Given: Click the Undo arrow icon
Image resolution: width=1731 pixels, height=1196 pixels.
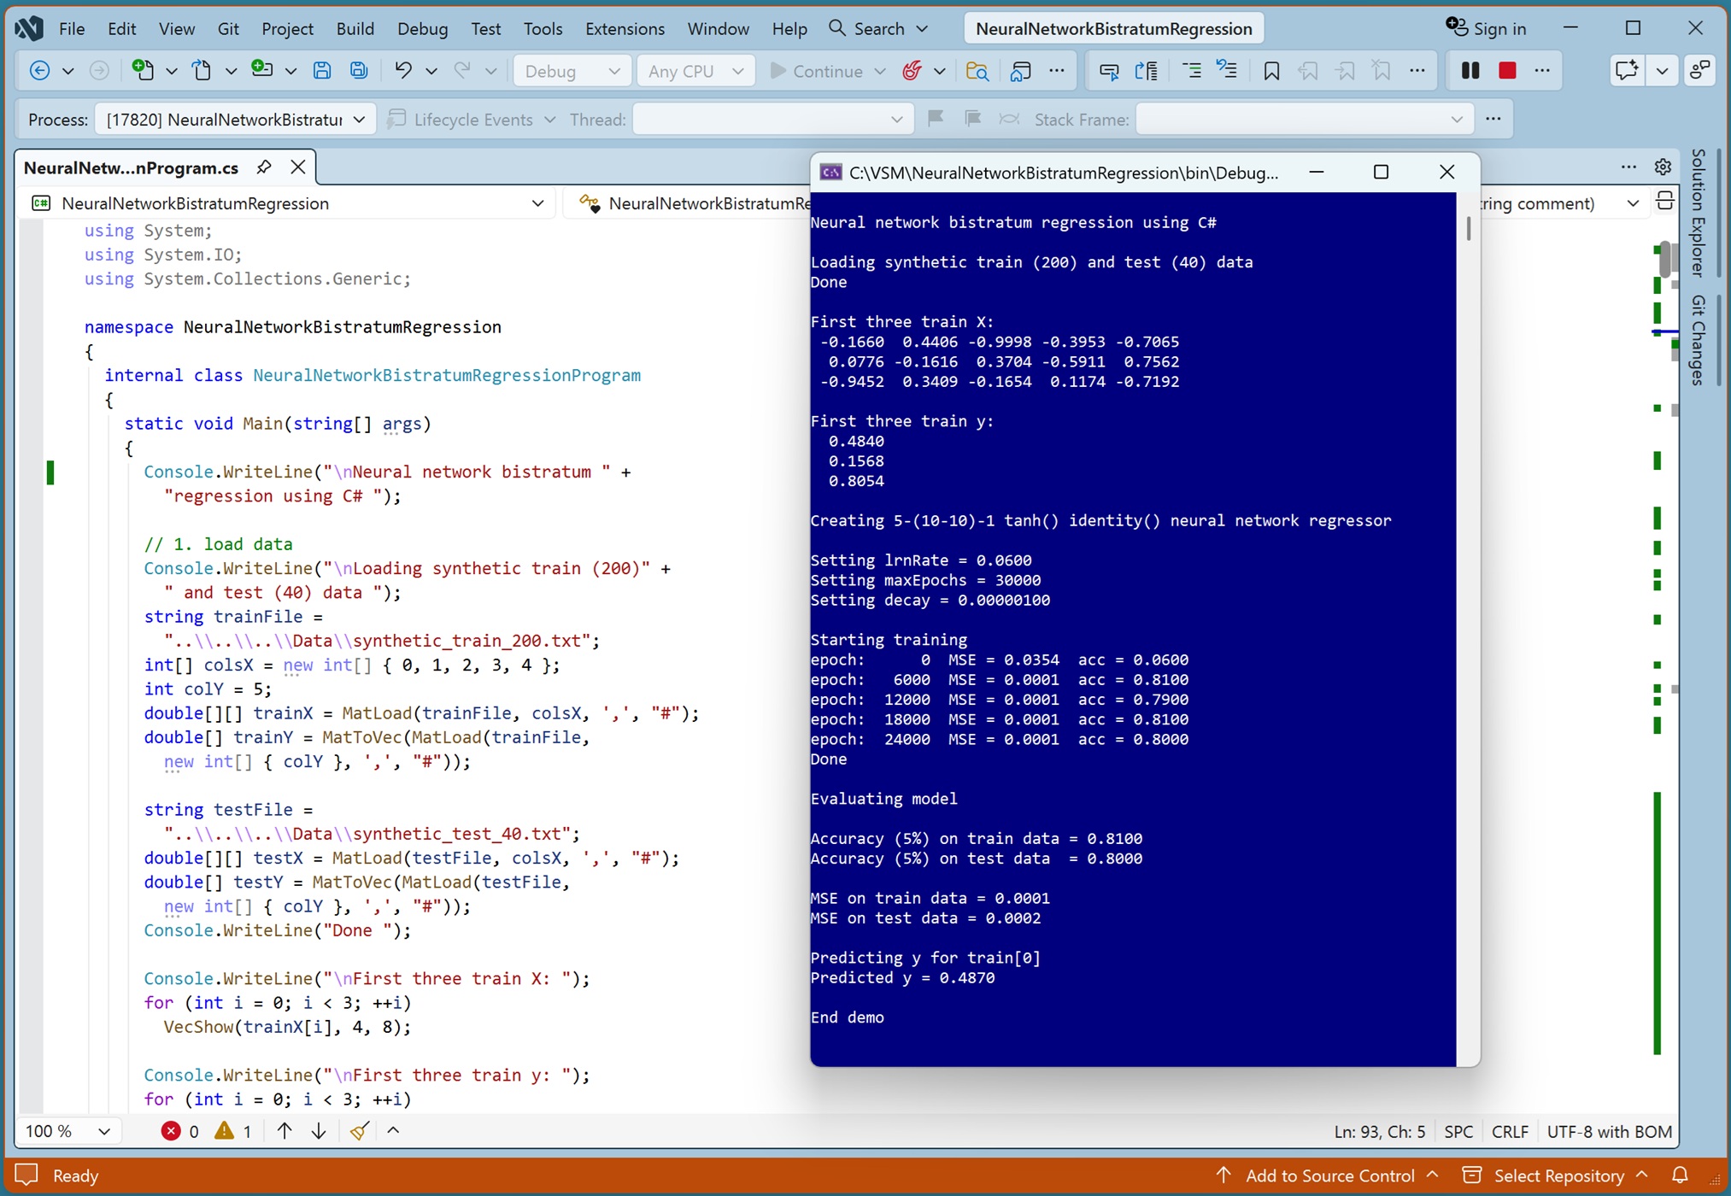Looking at the screenshot, I should [403, 71].
